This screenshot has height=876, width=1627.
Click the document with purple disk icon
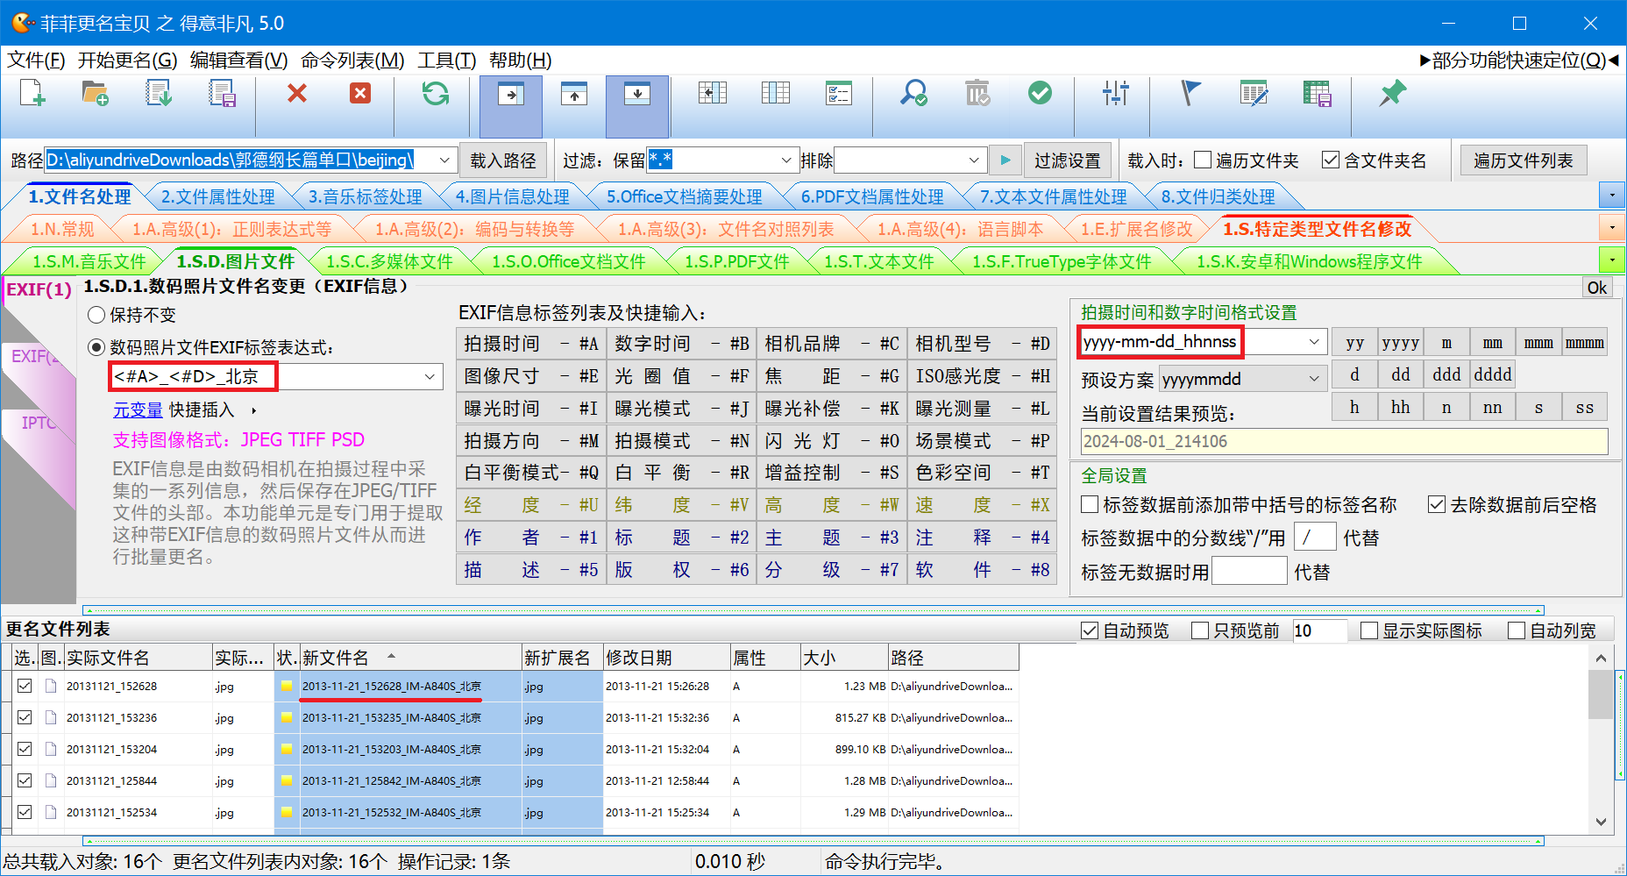coord(223,93)
